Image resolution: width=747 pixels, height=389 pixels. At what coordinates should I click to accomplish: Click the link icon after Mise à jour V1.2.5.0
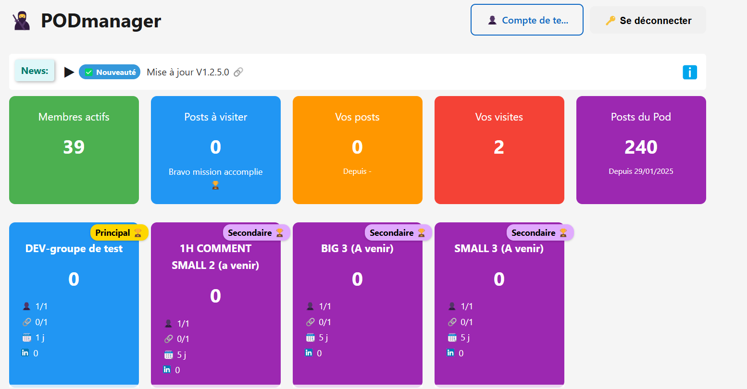[x=238, y=71]
